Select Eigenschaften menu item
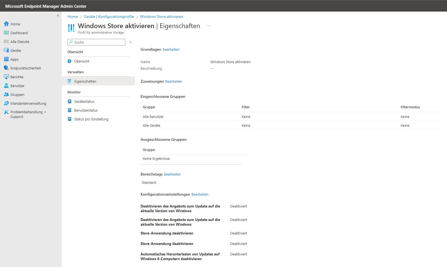The image size is (447, 267). click(x=98, y=81)
